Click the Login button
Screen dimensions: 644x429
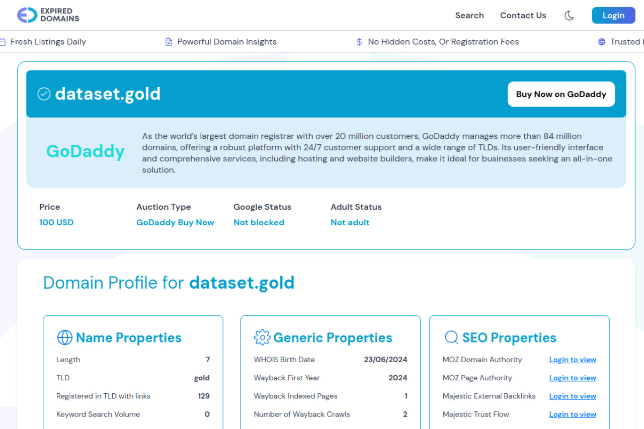point(613,16)
